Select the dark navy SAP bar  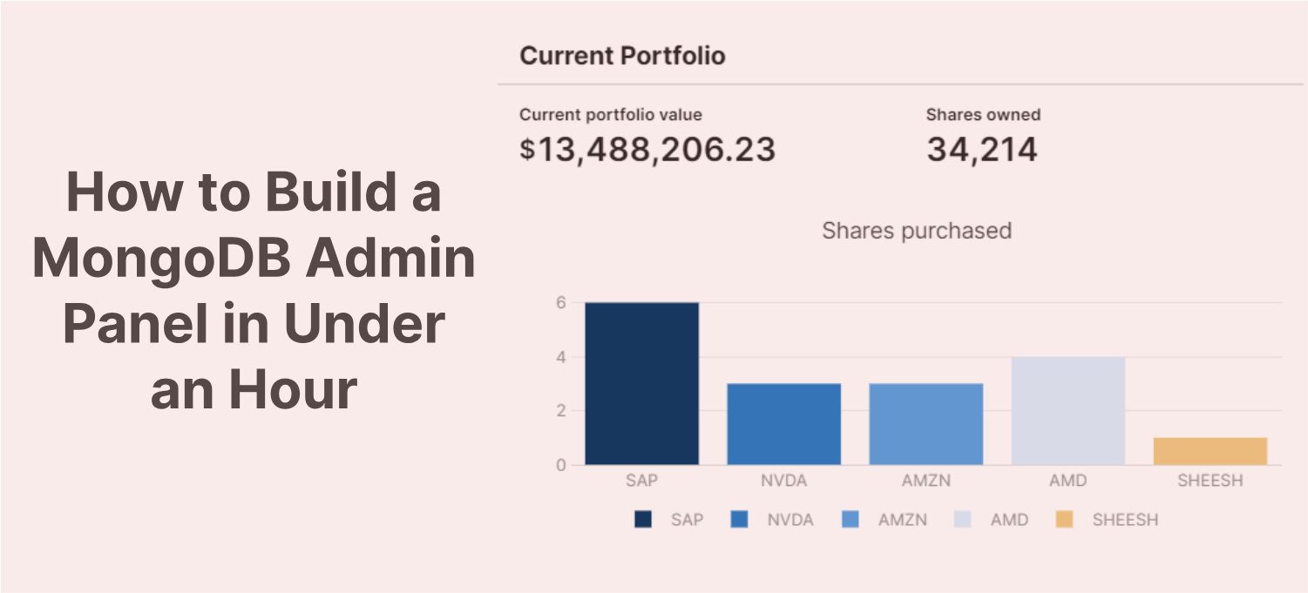click(x=641, y=383)
